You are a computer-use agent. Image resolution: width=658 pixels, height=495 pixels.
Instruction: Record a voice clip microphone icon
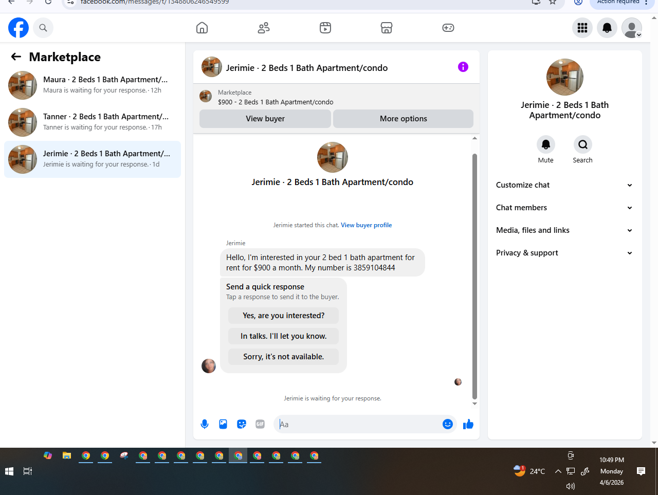pyautogui.click(x=205, y=424)
